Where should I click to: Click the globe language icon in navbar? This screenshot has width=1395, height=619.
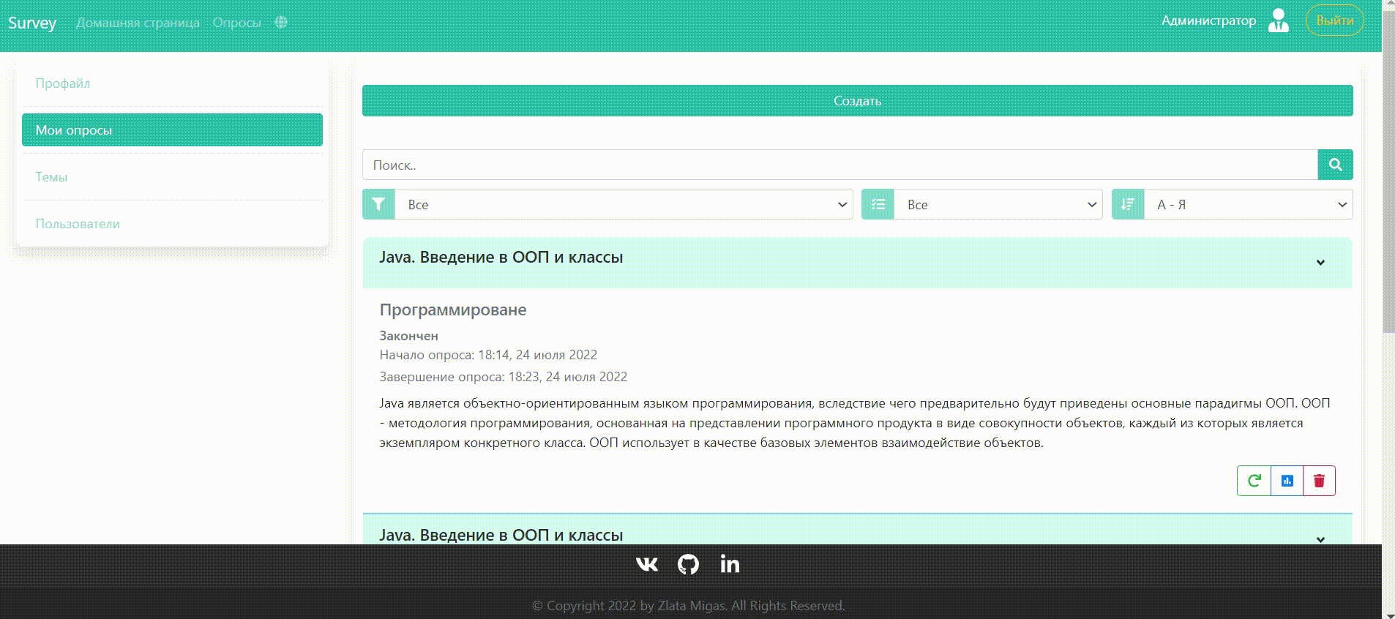281,23
